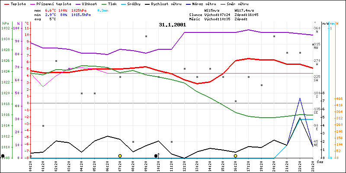Click the red Teplota legend line
Viewport: 346px width, 173px height.
pyautogui.click(x=6, y=3)
